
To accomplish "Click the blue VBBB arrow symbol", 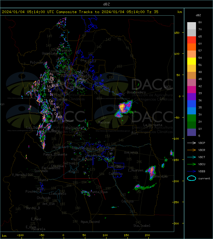I will coord(191,171).
